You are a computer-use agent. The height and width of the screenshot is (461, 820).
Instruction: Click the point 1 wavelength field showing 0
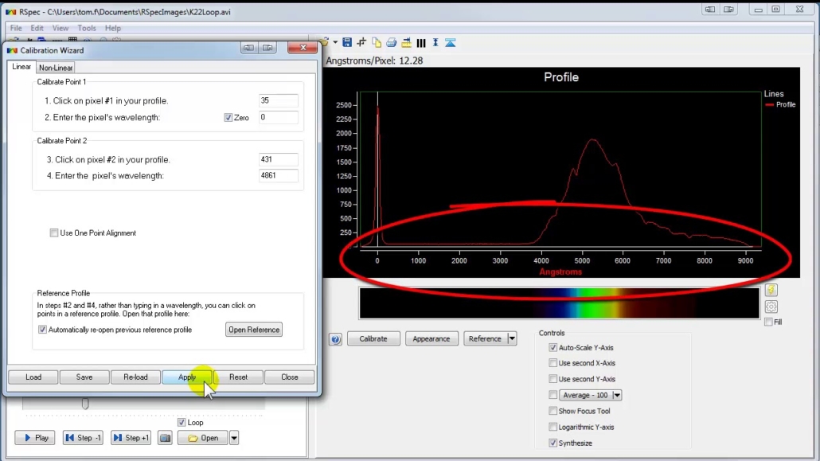278,117
